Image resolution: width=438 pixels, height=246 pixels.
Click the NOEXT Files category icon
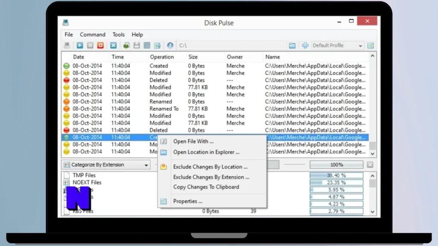(66, 183)
